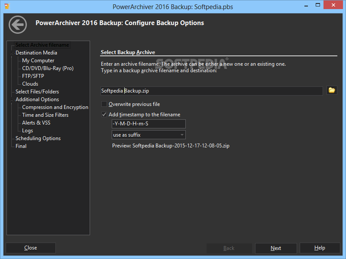Open Destination Media section
The width and height of the screenshot is (346, 259).
(x=36, y=53)
